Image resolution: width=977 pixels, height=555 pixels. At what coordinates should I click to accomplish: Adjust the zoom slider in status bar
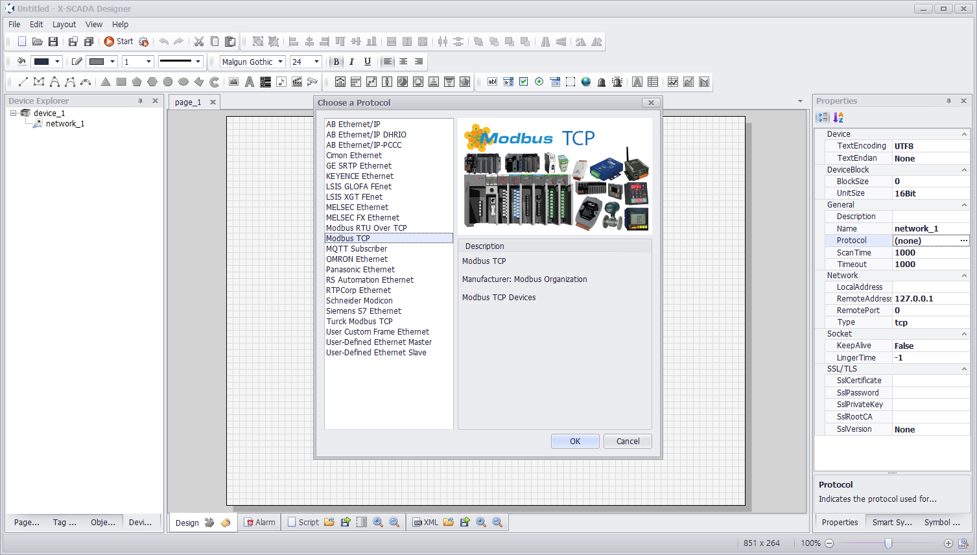pyautogui.click(x=888, y=543)
